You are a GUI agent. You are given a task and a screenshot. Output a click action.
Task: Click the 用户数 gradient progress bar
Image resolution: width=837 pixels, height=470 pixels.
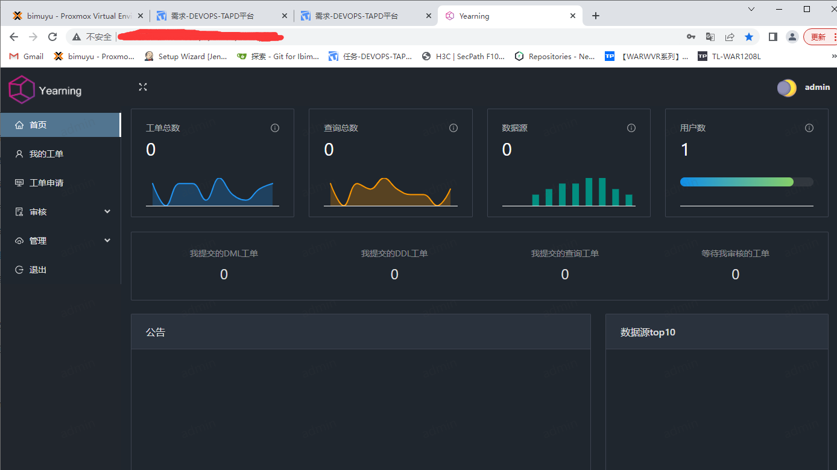click(747, 182)
